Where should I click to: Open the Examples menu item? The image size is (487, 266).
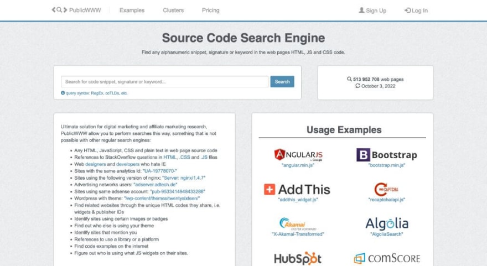coord(132,11)
